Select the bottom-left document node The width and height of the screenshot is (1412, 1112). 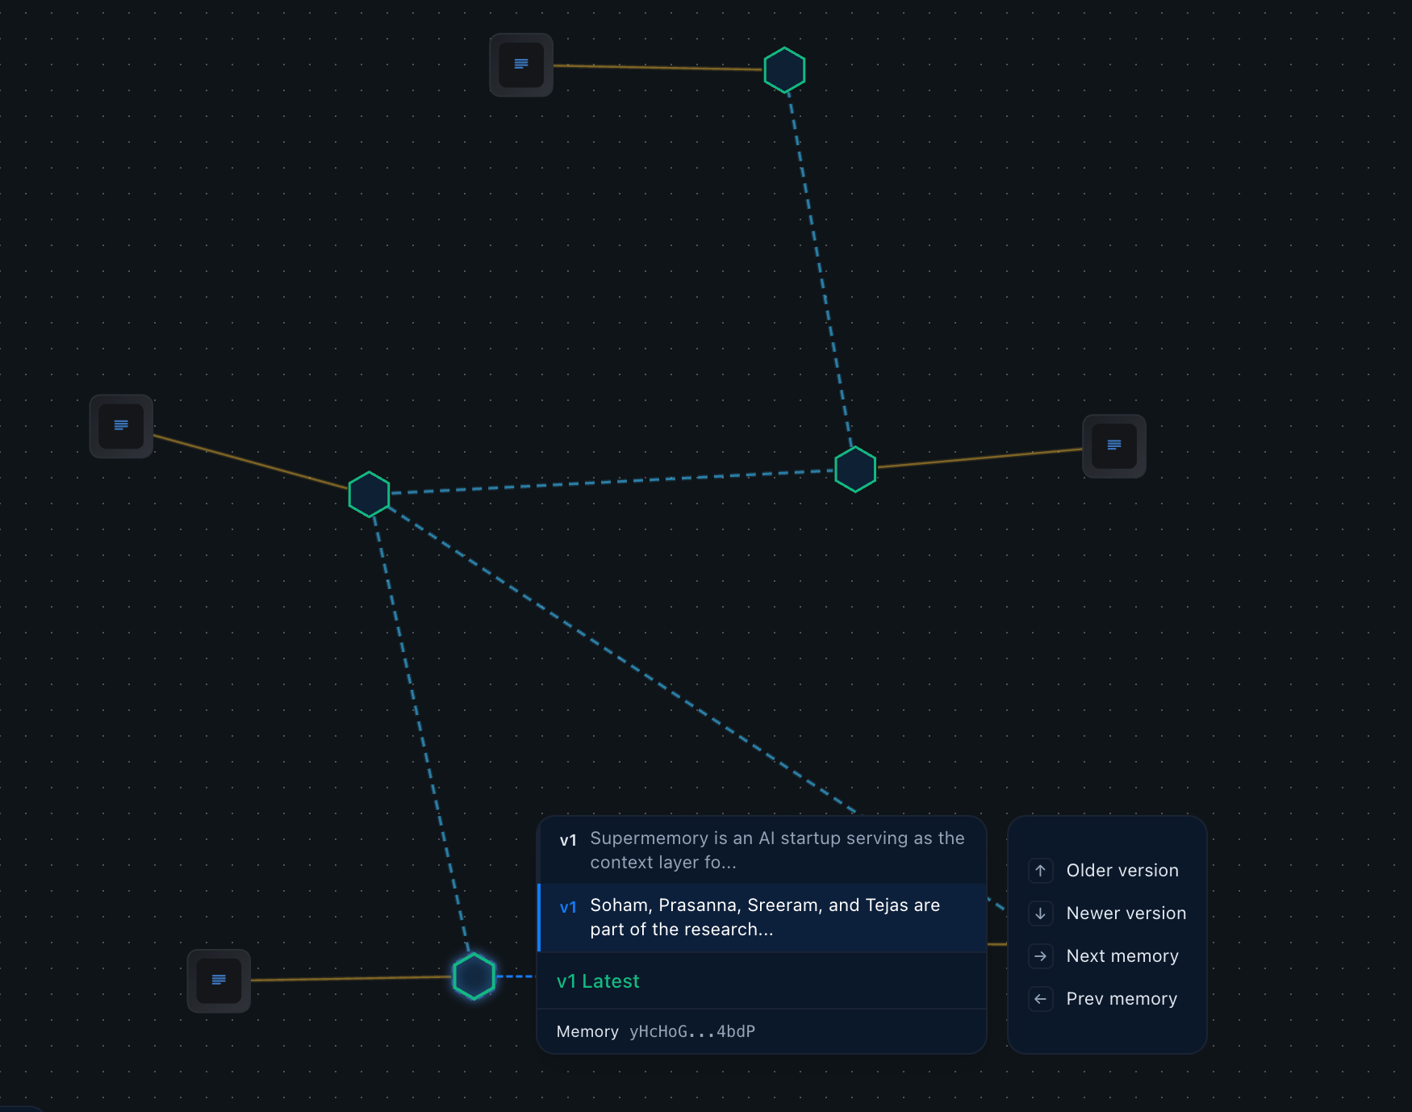219,980
